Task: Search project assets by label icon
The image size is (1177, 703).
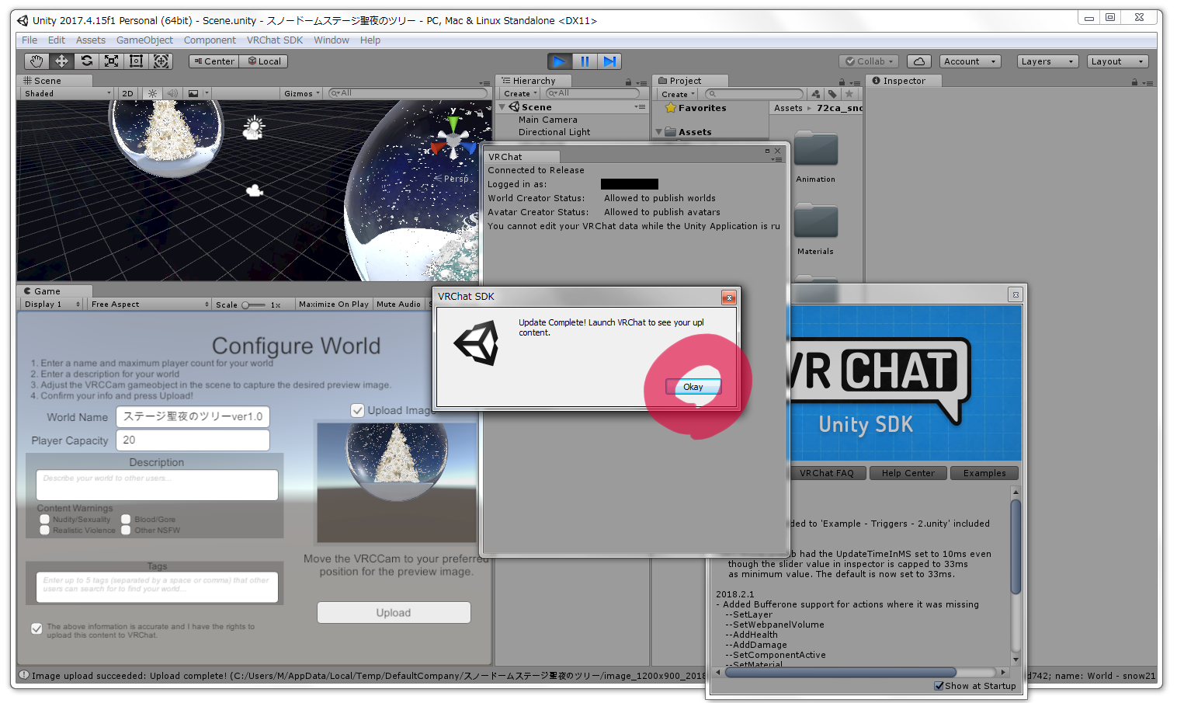Action: coord(832,94)
